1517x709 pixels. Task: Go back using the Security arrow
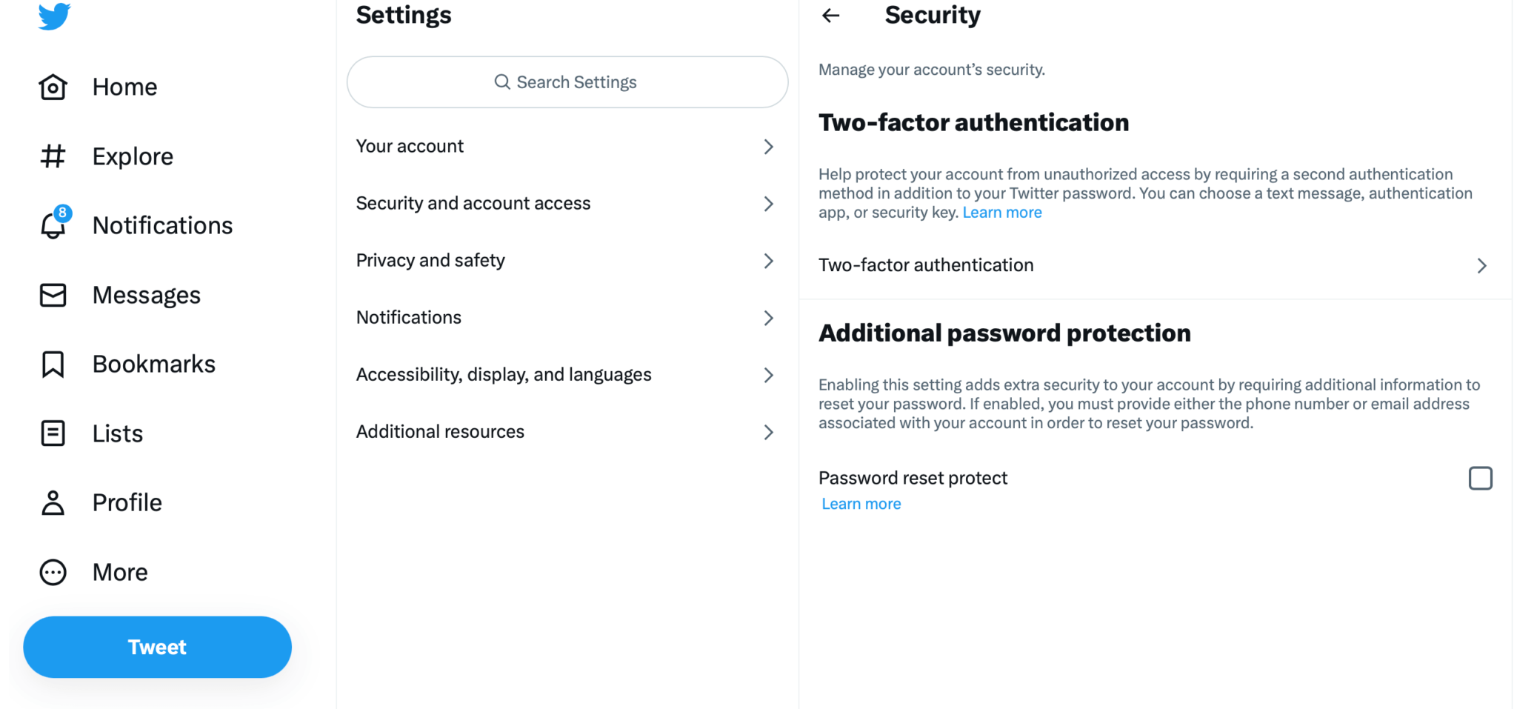click(x=831, y=15)
